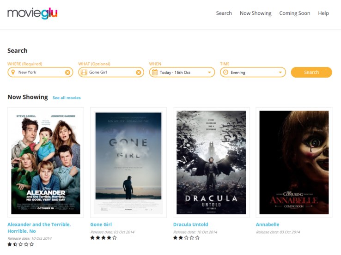
Task: Click in the WHERE New York field
Action: [x=40, y=72]
